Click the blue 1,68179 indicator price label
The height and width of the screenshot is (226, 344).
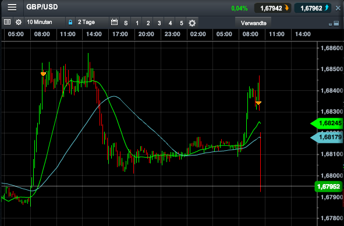pyautogui.click(x=327, y=137)
